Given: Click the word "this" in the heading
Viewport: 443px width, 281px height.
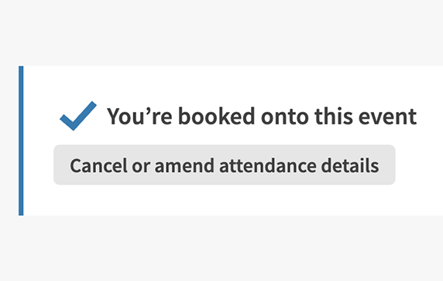Looking at the screenshot, I should 334,116.
